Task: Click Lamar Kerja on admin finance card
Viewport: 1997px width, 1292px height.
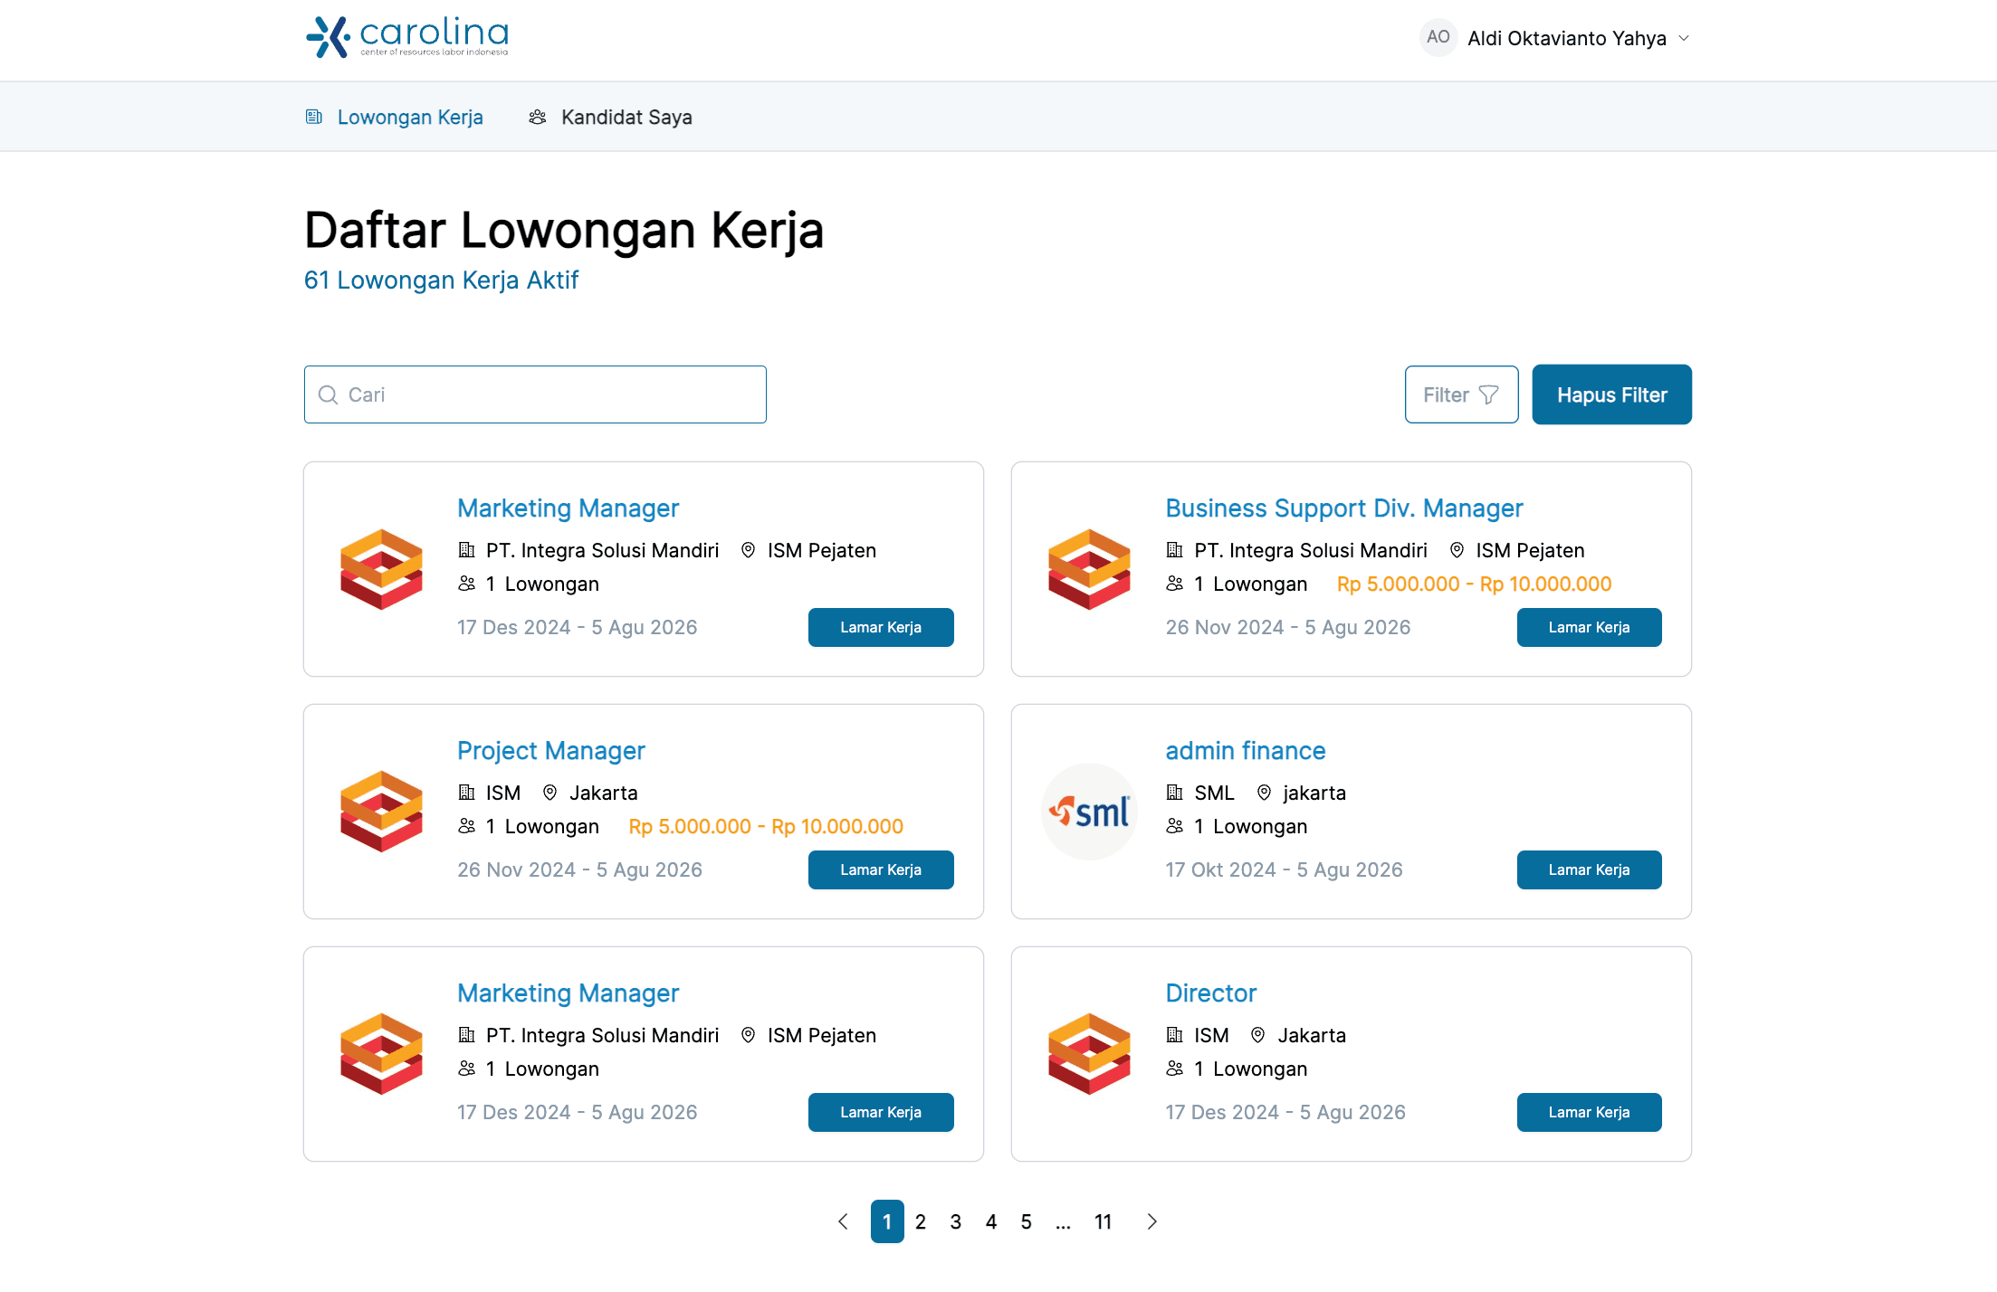Action: pos(1589,869)
